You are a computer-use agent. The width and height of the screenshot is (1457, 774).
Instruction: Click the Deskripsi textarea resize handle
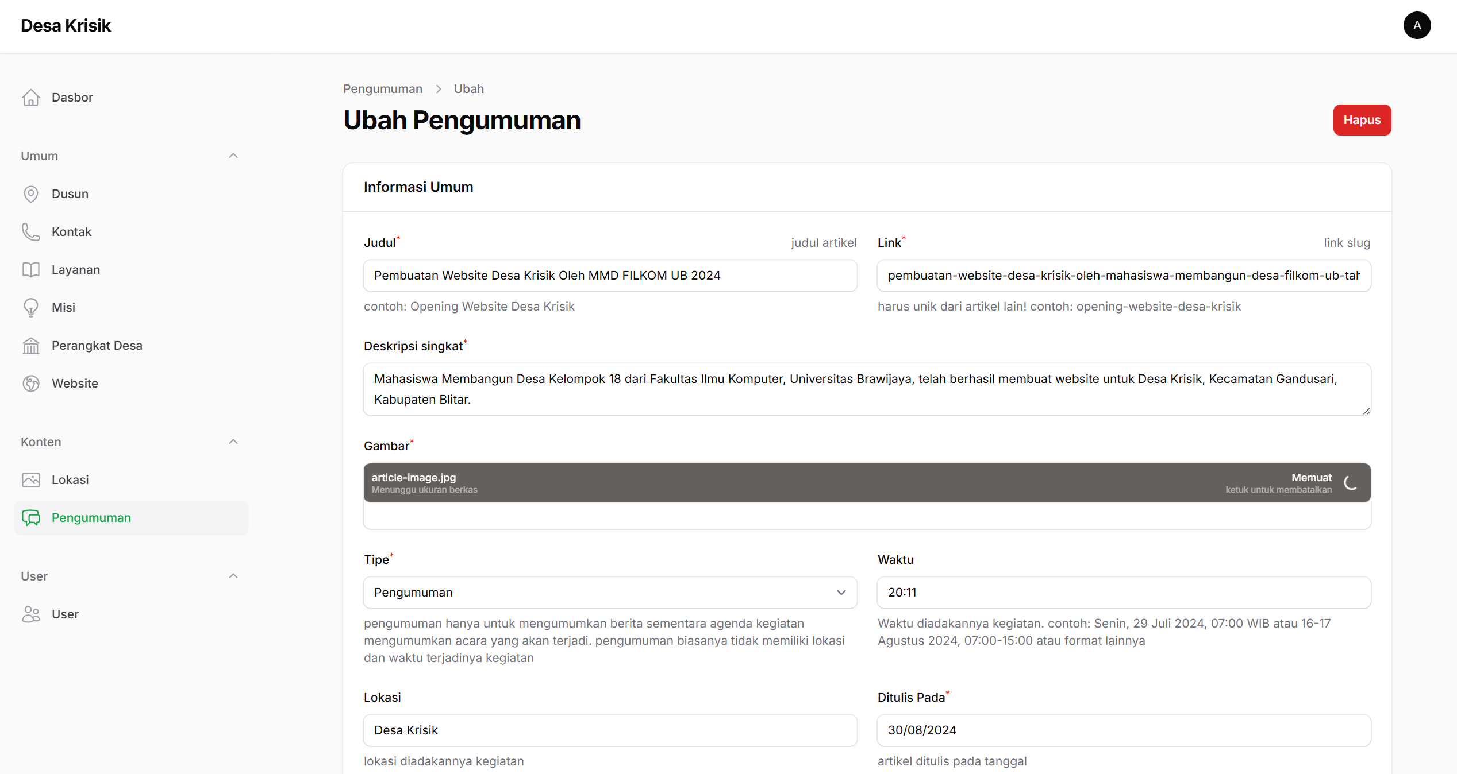click(1366, 411)
